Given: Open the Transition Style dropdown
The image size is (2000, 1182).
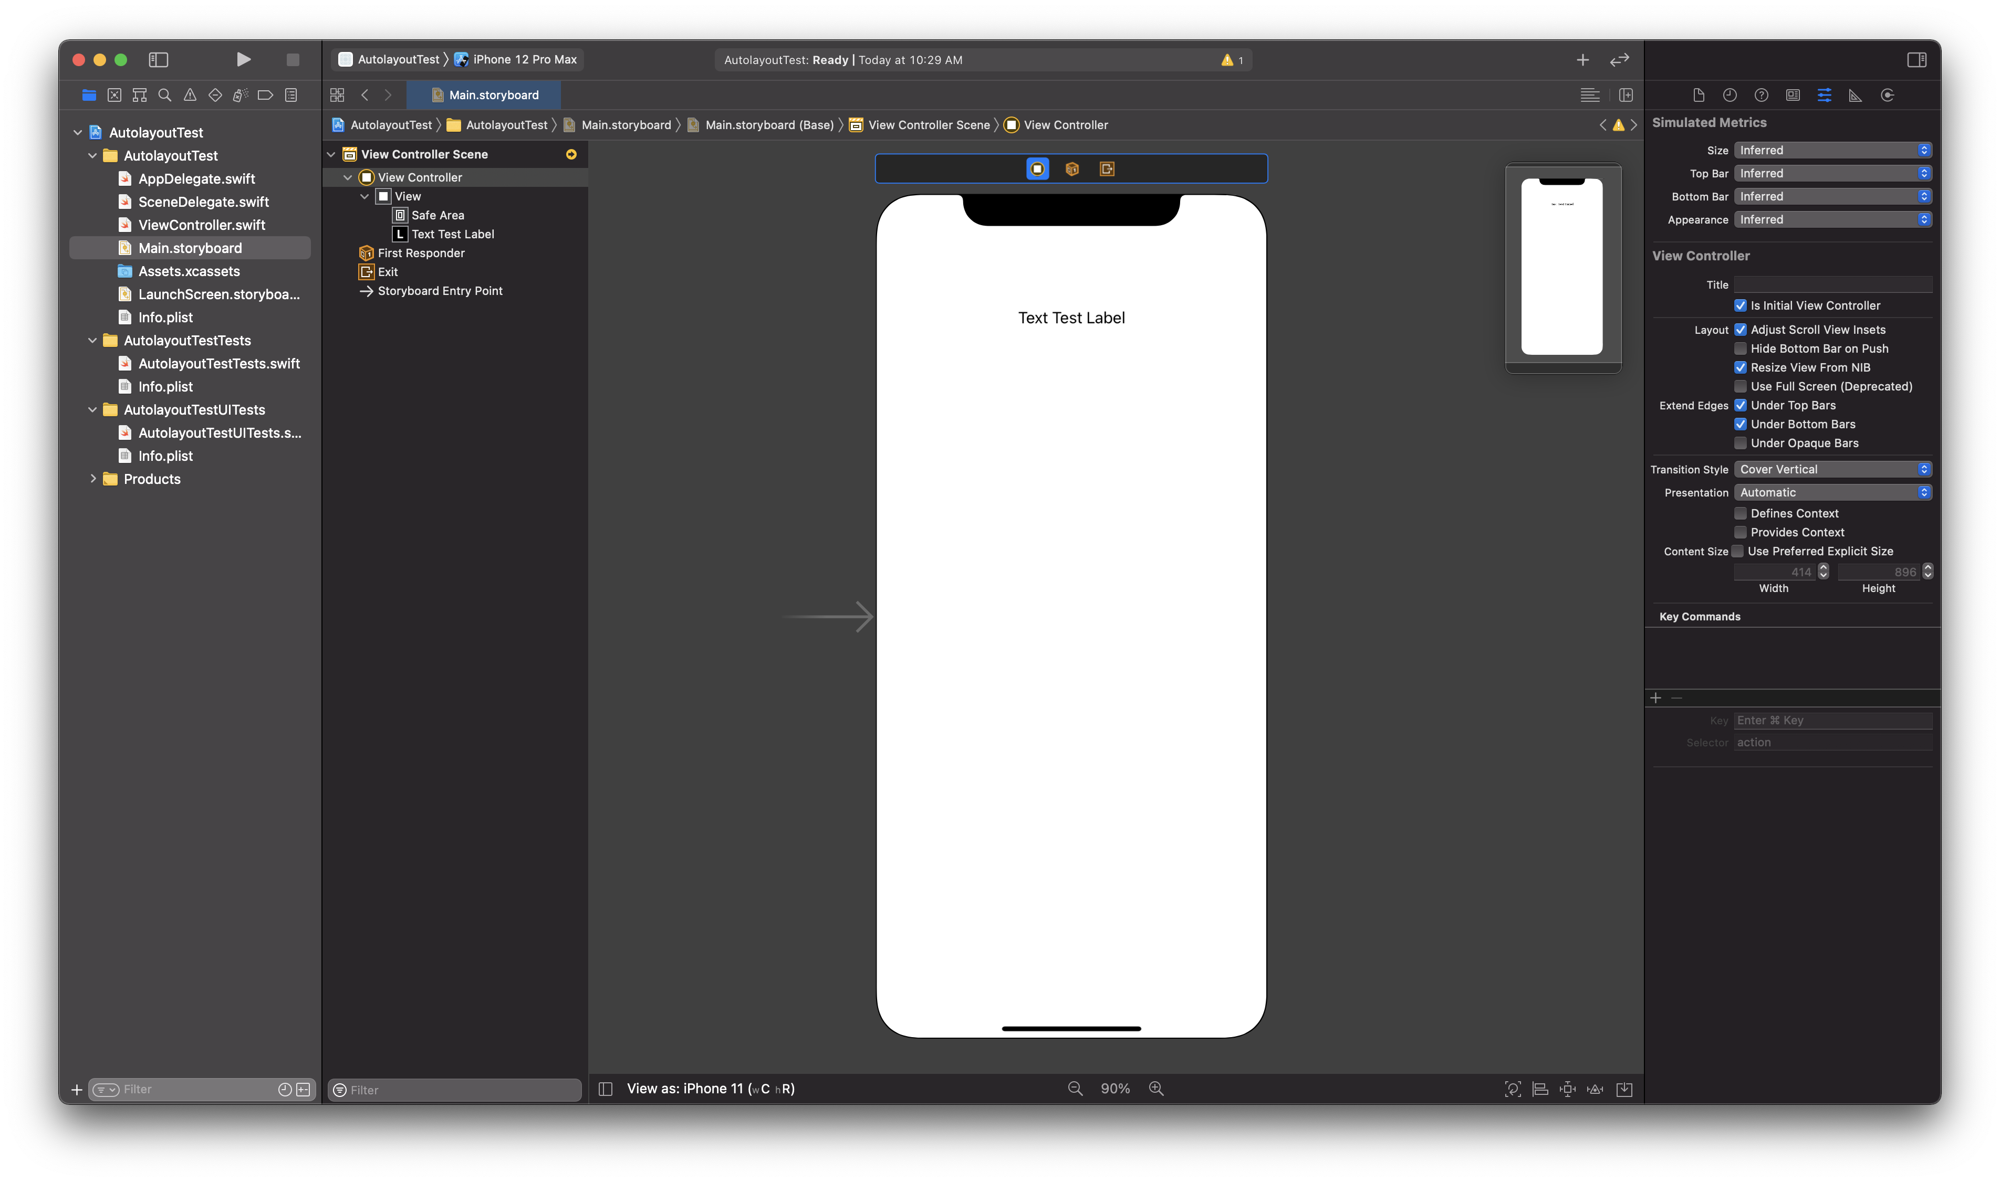Looking at the screenshot, I should 1832,470.
